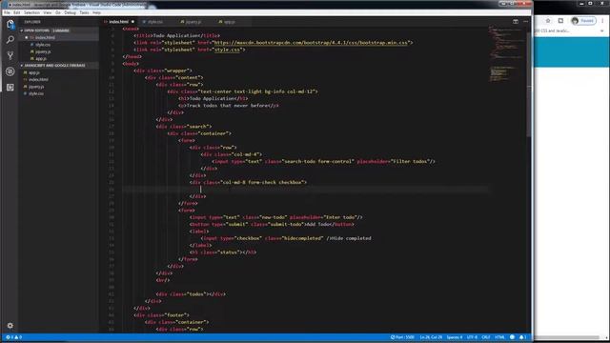
Task: Open Manage gear at bottom of activity bar
Action: pos(10,326)
